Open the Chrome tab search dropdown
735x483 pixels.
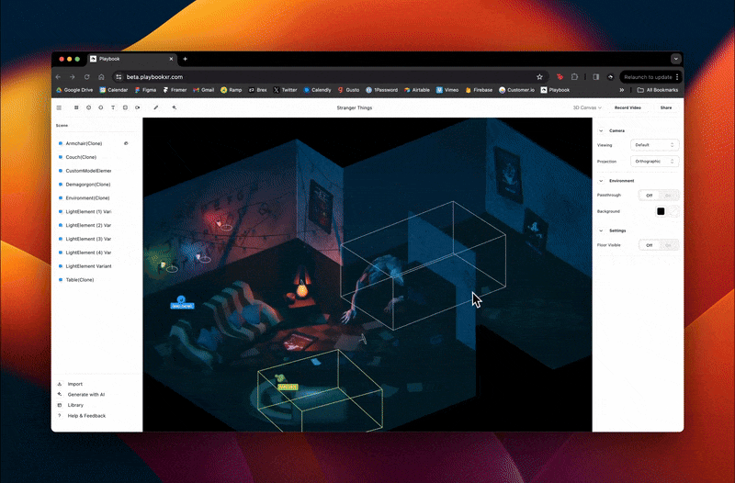click(675, 59)
